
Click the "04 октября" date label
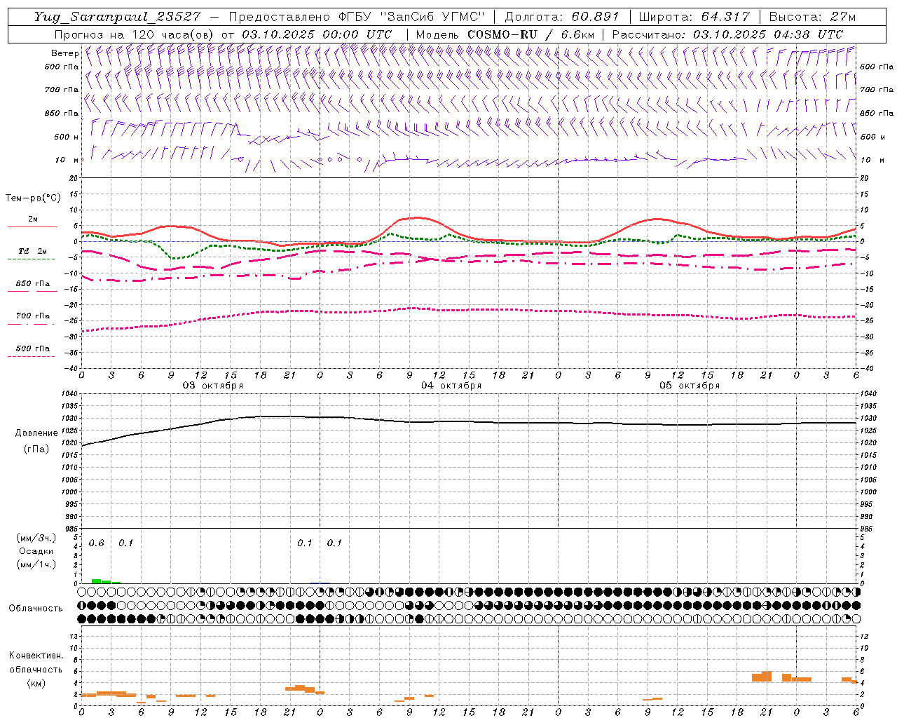click(x=451, y=386)
